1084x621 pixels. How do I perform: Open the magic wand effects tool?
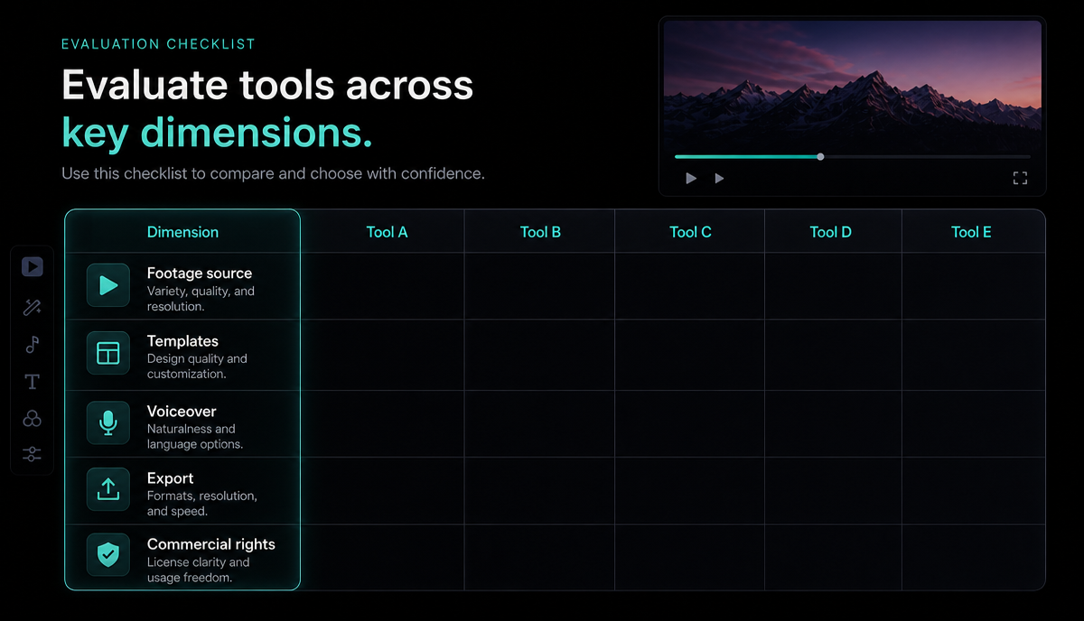[33, 308]
